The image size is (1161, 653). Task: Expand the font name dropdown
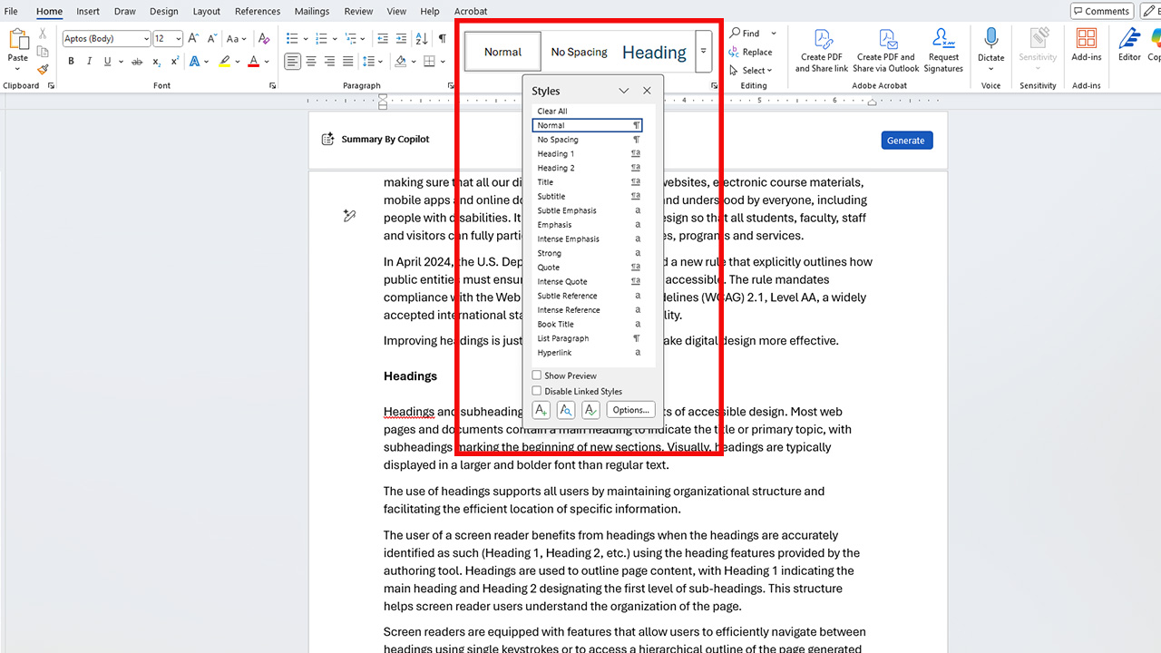click(x=146, y=39)
